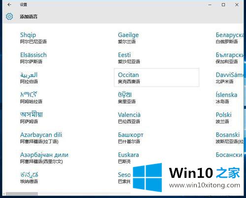Select Gaeilge language
The width and height of the screenshot is (246, 198).
pyautogui.click(x=128, y=38)
